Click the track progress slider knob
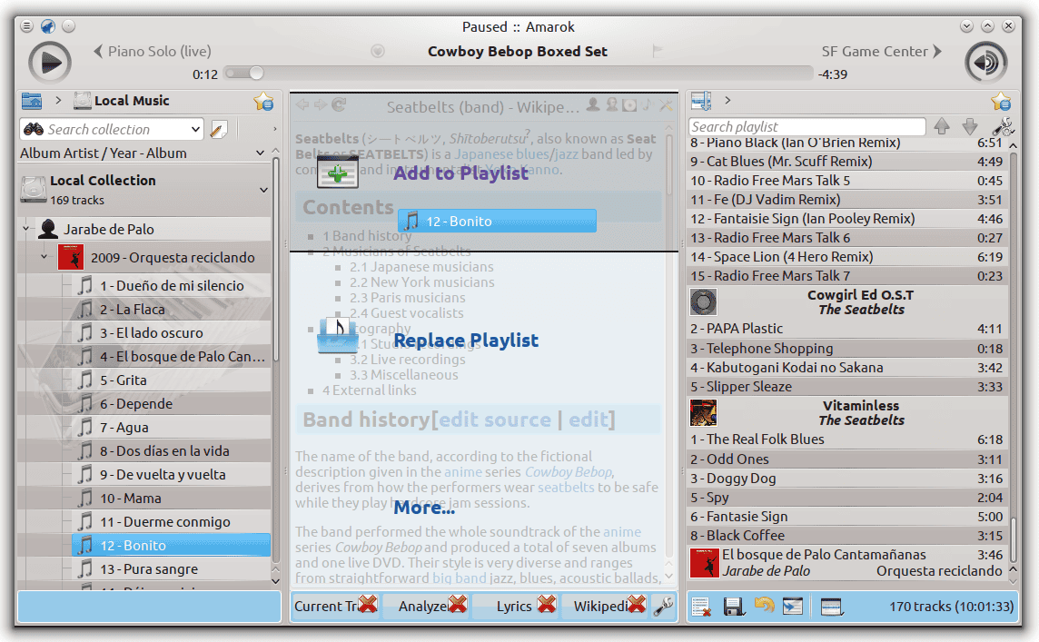1039x642 pixels. tap(256, 73)
